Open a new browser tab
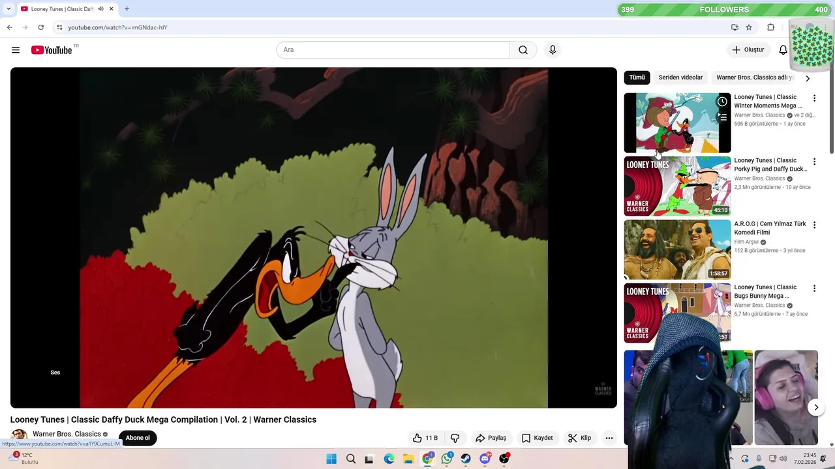The height and width of the screenshot is (469, 835). coord(127,9)
